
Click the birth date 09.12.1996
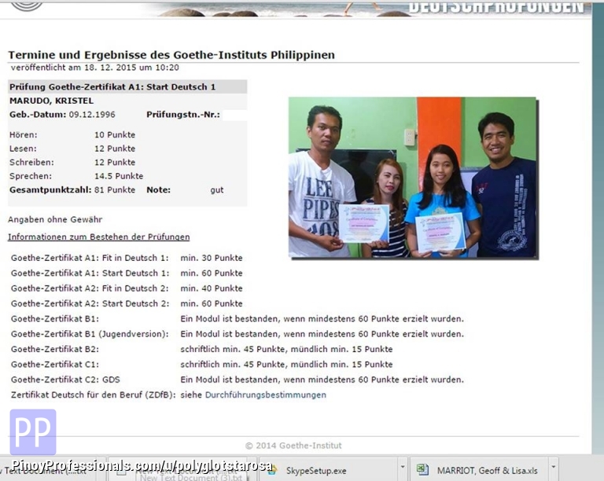point(92,115)
